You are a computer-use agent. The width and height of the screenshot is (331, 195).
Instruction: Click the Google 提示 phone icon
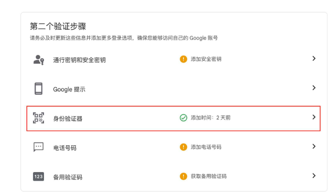(x=39, y=88)
